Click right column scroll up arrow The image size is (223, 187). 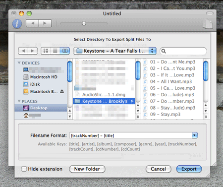[206, 105]
